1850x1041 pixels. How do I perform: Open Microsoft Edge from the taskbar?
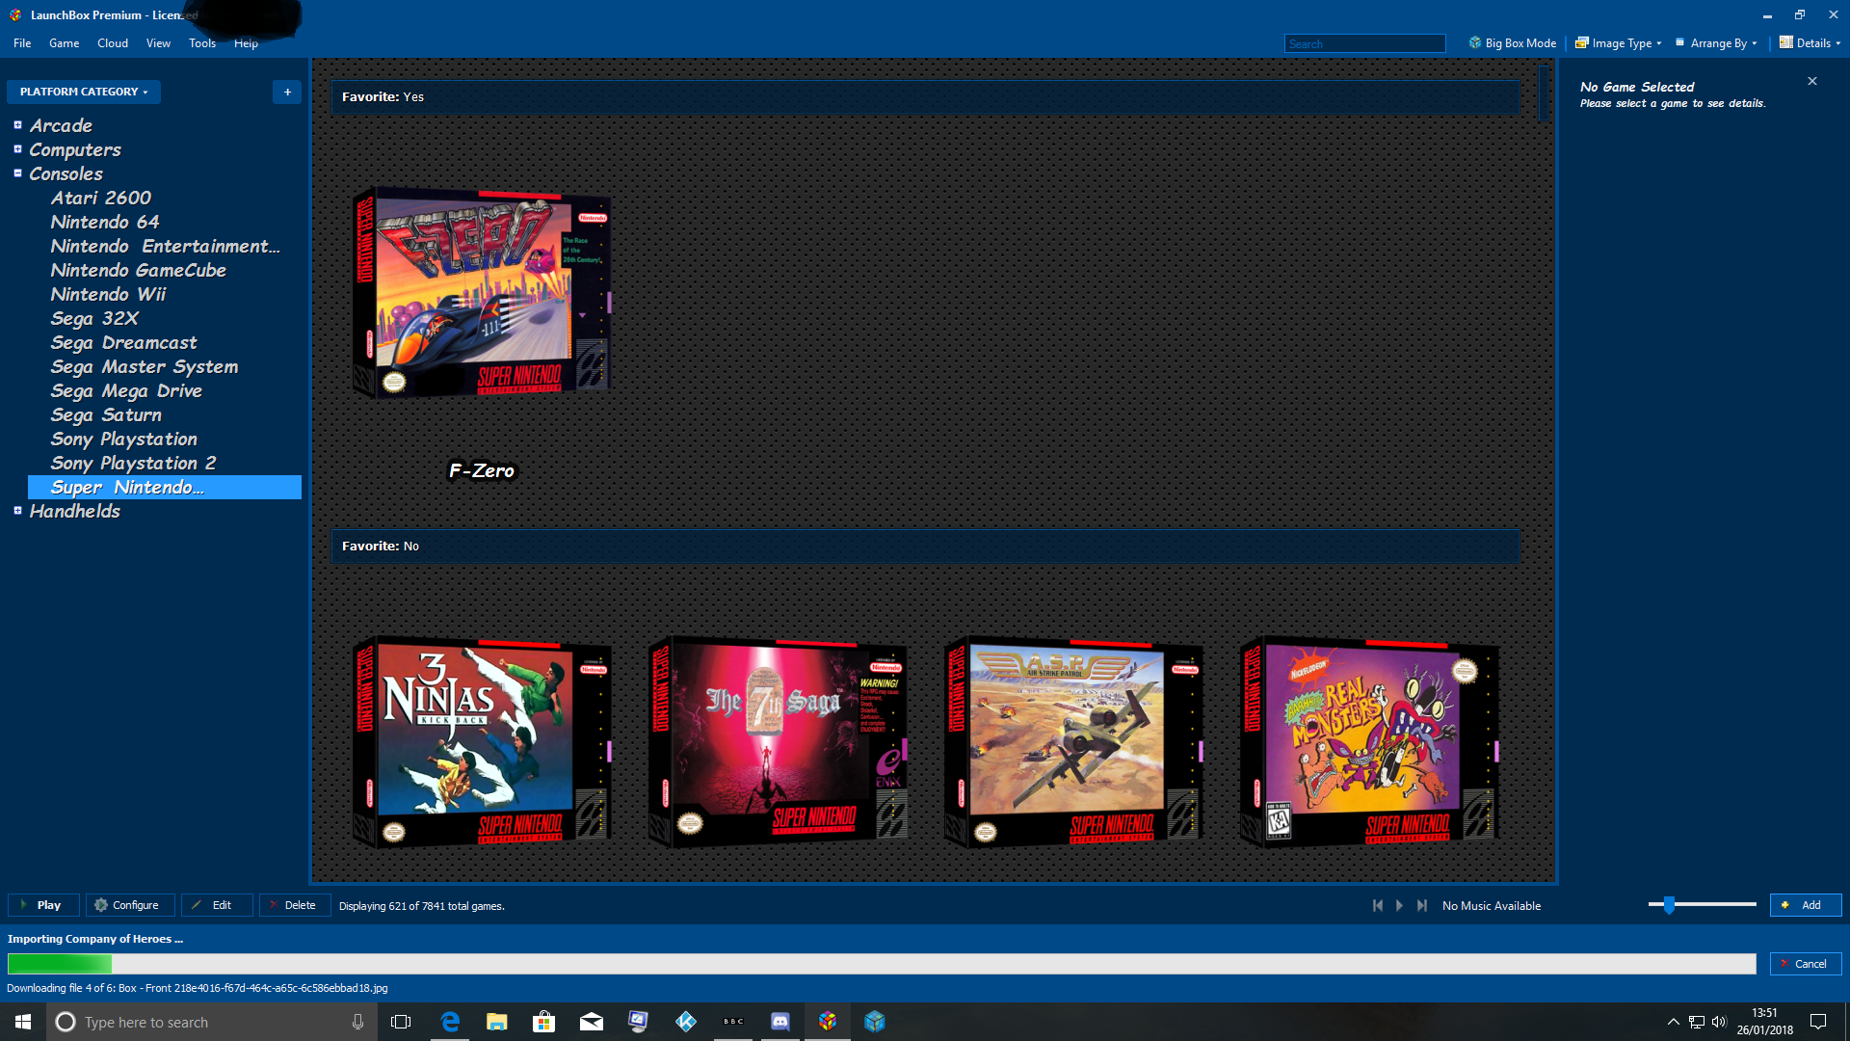[x=450, y=1022]
